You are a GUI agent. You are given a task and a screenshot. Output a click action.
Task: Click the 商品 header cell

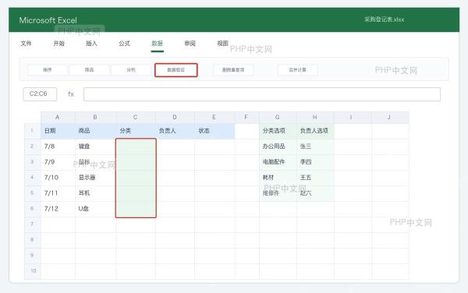coord(95,131)
